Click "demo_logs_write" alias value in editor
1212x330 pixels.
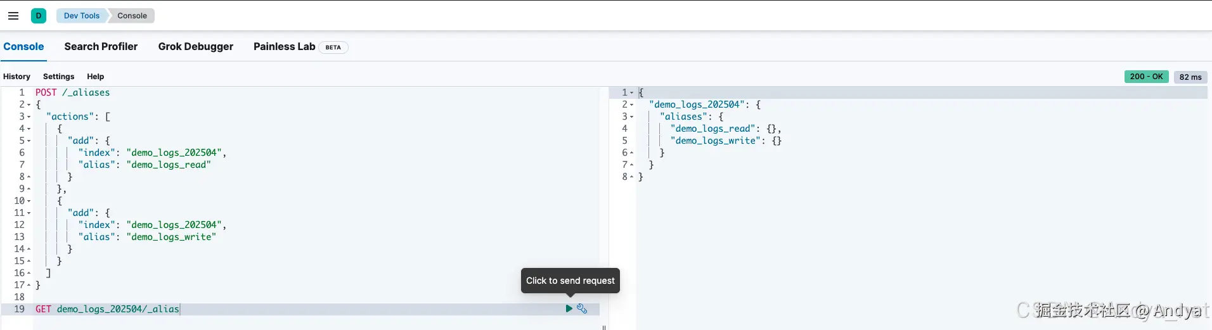point(171,237)
